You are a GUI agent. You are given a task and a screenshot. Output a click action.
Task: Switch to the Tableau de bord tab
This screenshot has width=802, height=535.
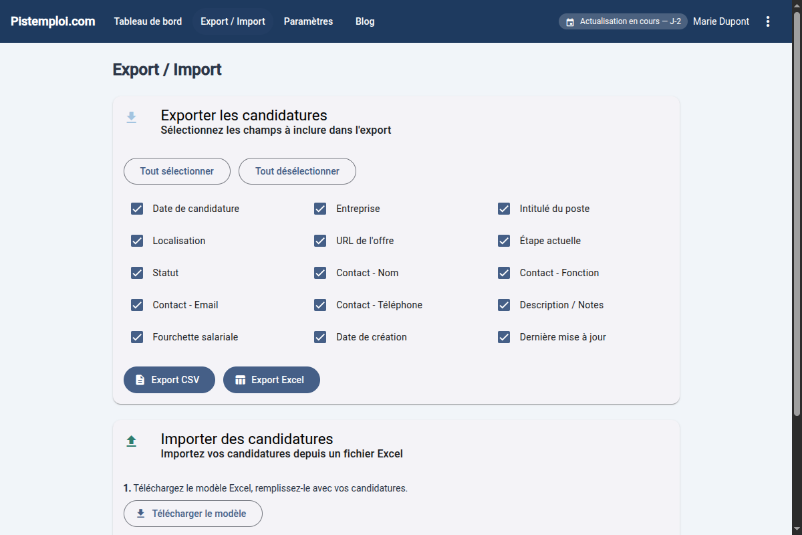click(x=148, y=21)
